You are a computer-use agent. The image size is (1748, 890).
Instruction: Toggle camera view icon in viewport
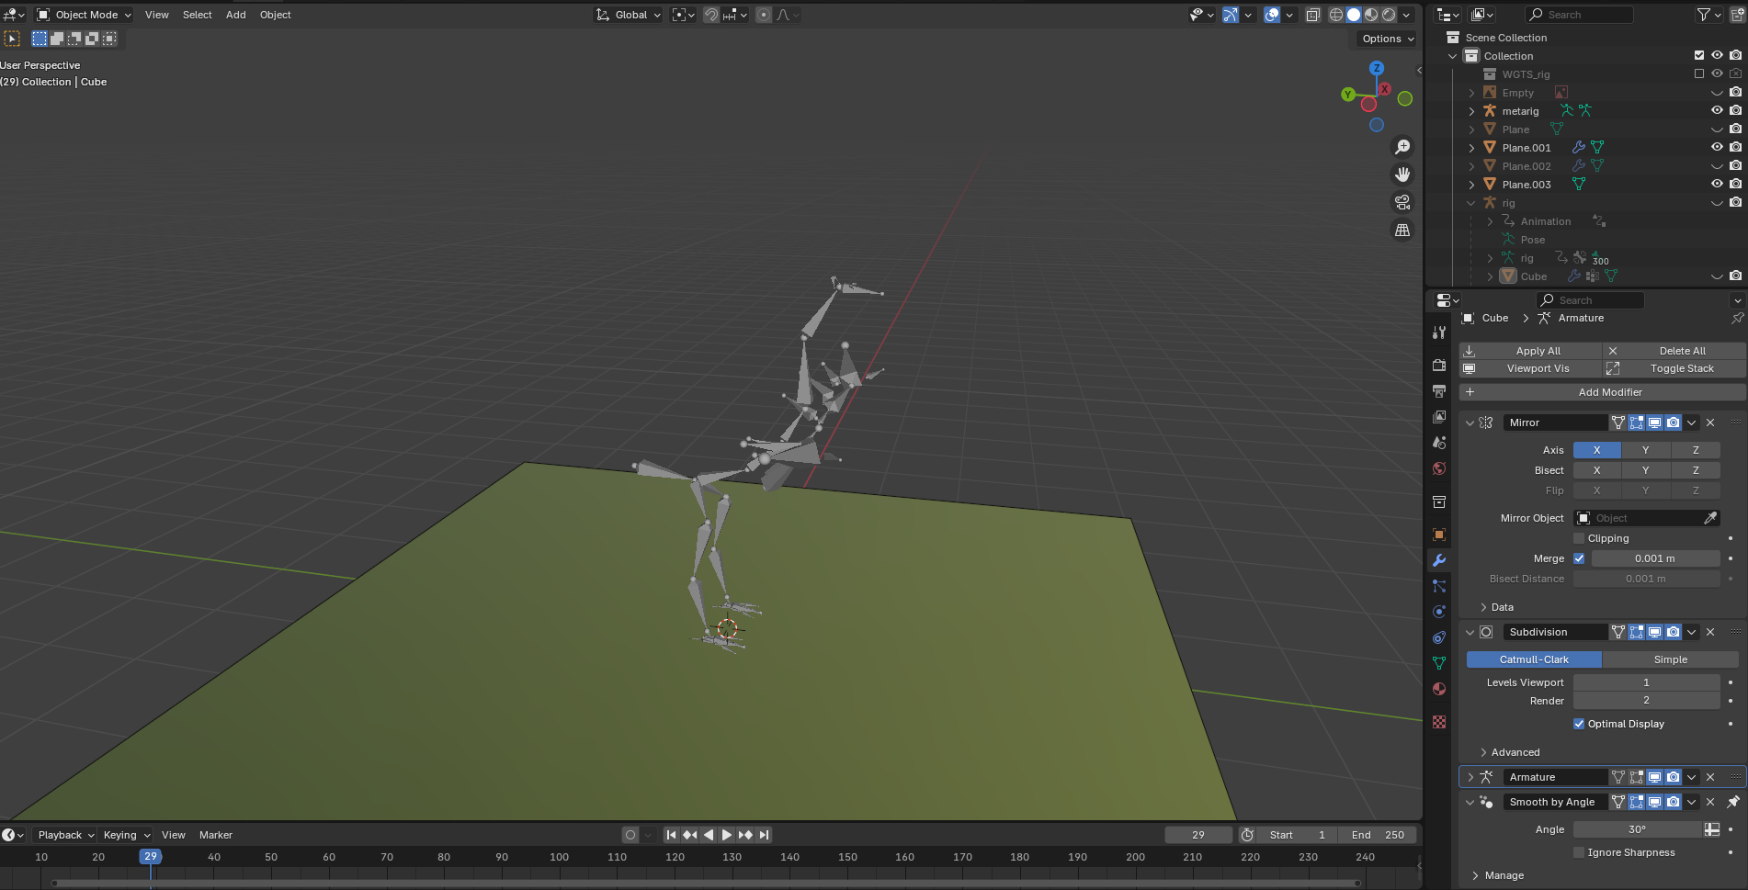[1402, 202]
